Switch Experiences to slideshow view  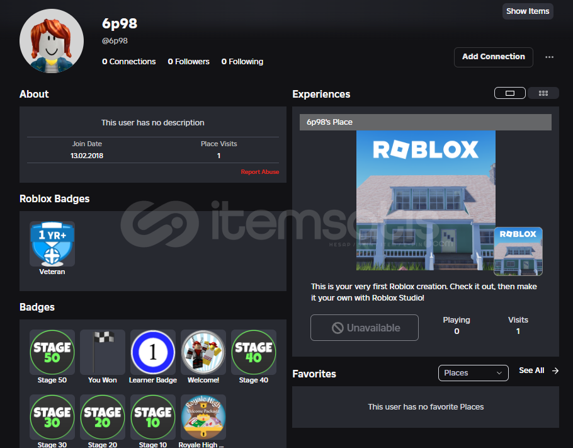[510, 93]
